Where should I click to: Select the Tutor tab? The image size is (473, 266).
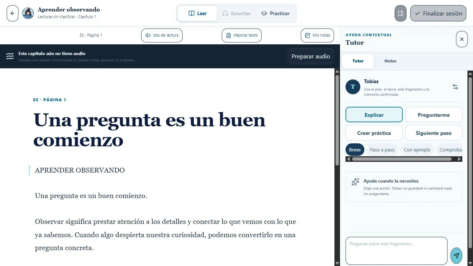[x=358, y=61]
